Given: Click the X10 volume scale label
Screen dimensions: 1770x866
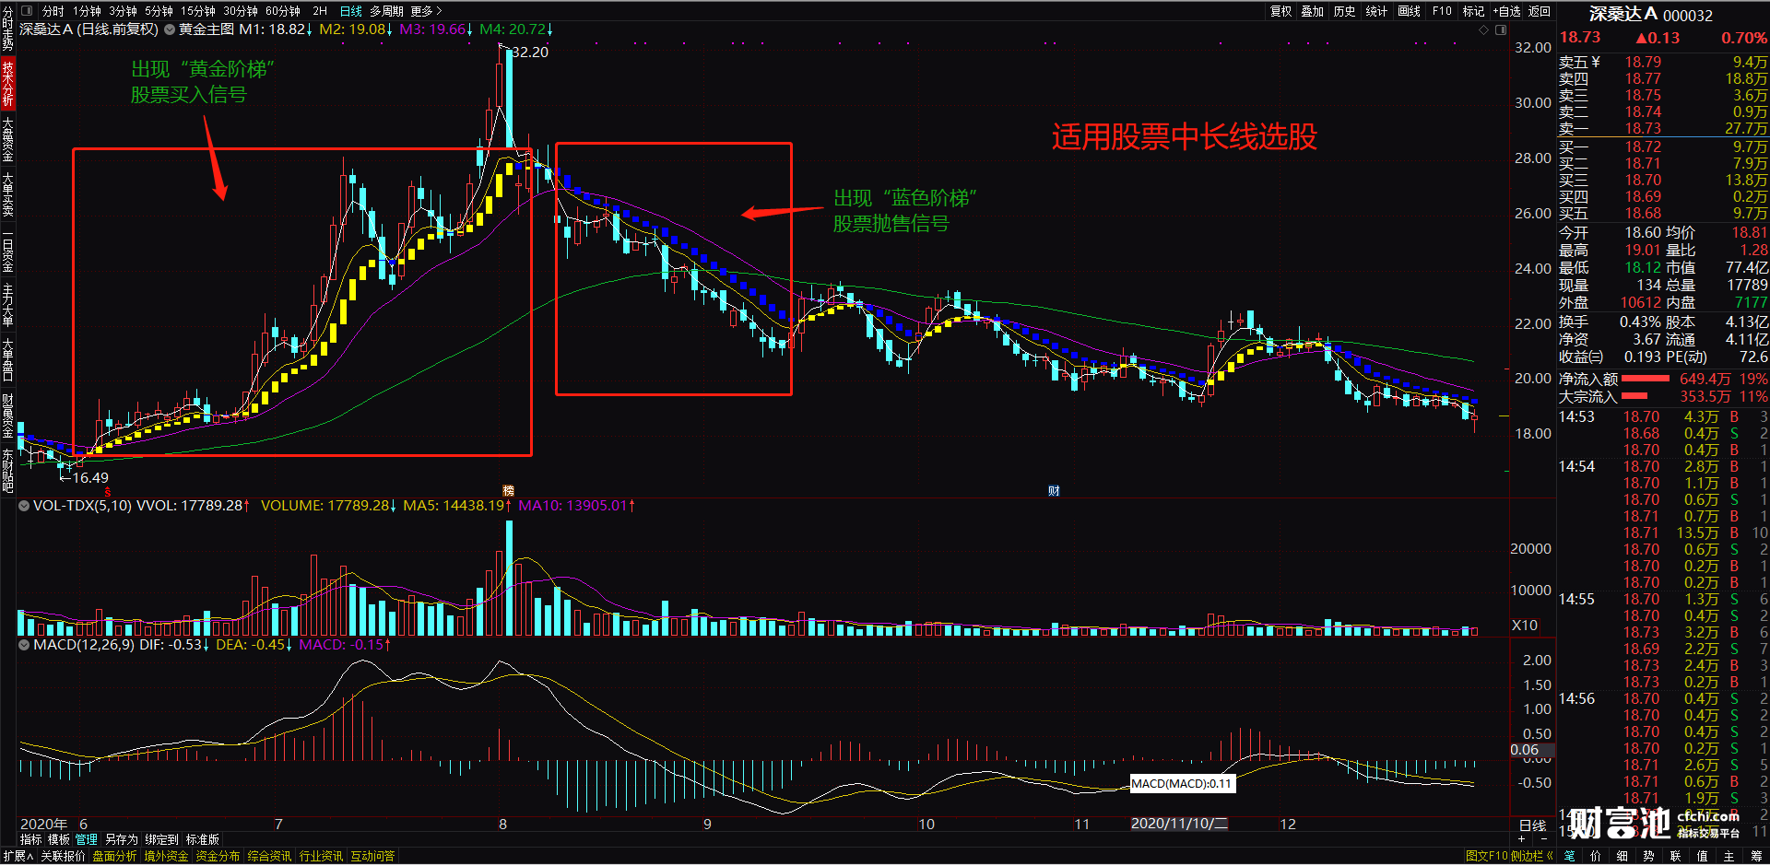Looking at the screenshot, I should pos(1525,626).
